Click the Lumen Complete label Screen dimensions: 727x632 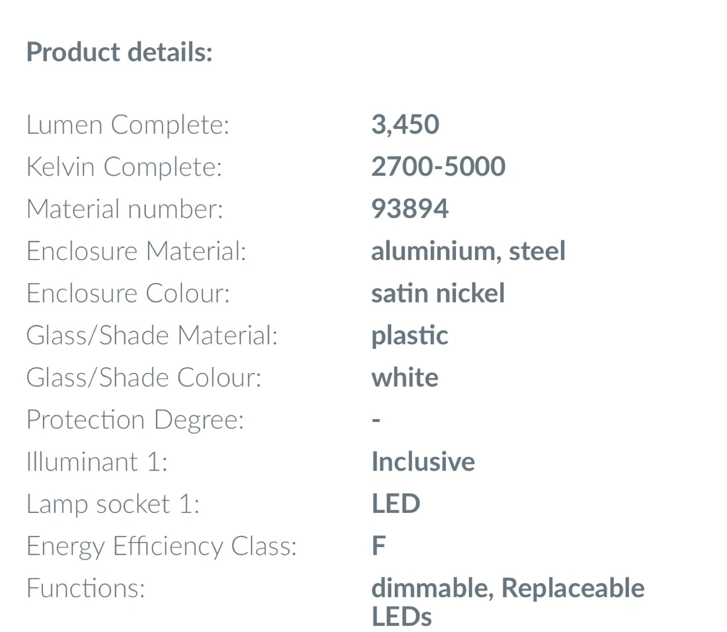pos(128,125)
